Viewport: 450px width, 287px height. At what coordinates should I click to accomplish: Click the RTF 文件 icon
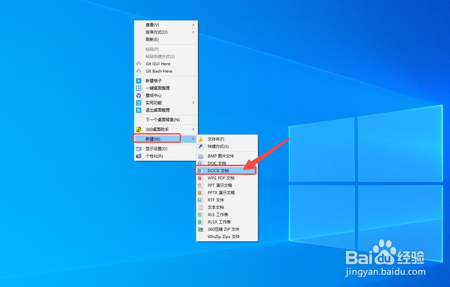(200, 200)
